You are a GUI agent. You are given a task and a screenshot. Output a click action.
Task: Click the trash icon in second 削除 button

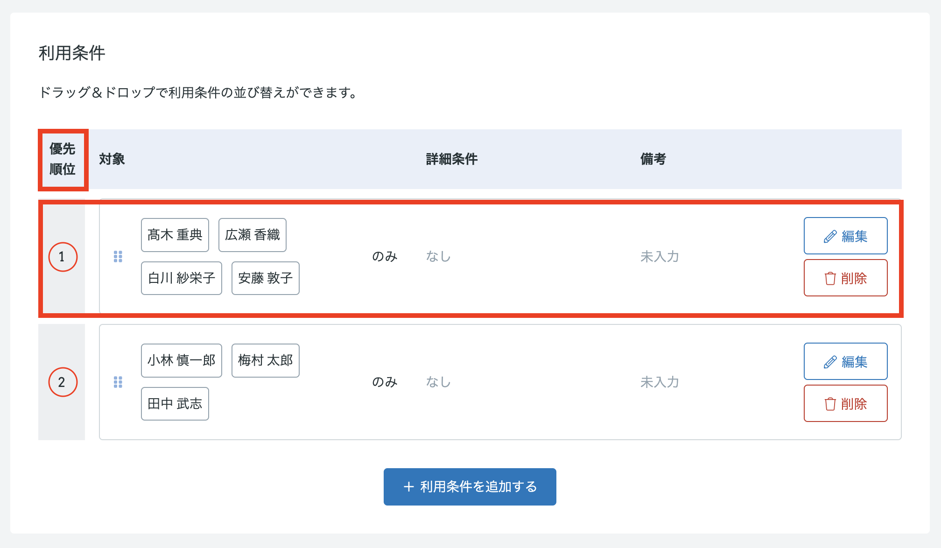[830, 404]
